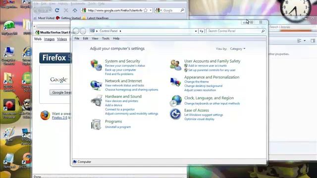Image resolution: width=317 pixels, height=178 pixels.
Task: Click Add or remove user accounts link
Action: tap(208, 66)
